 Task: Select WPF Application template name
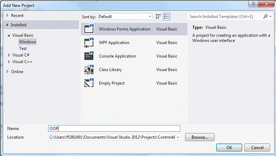(x=114, y=43)
